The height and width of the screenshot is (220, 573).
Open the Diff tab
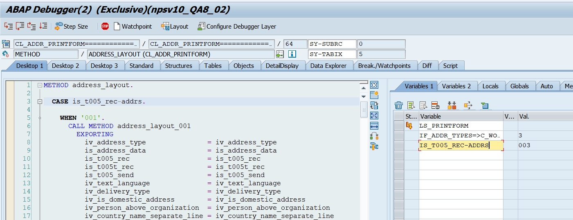(x=427, y=65)
